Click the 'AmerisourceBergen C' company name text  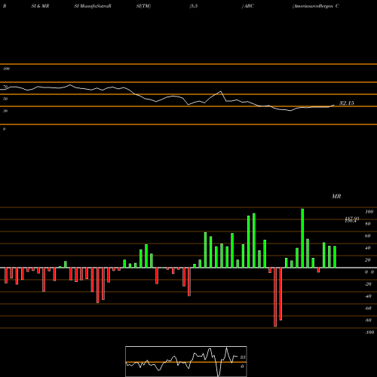coord(316,6)
